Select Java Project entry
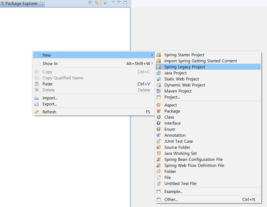 pyautogui.click(x=208, y=73)
